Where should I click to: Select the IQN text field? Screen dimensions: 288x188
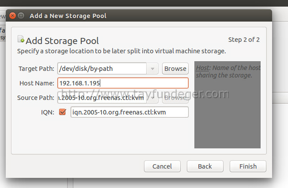129,112
